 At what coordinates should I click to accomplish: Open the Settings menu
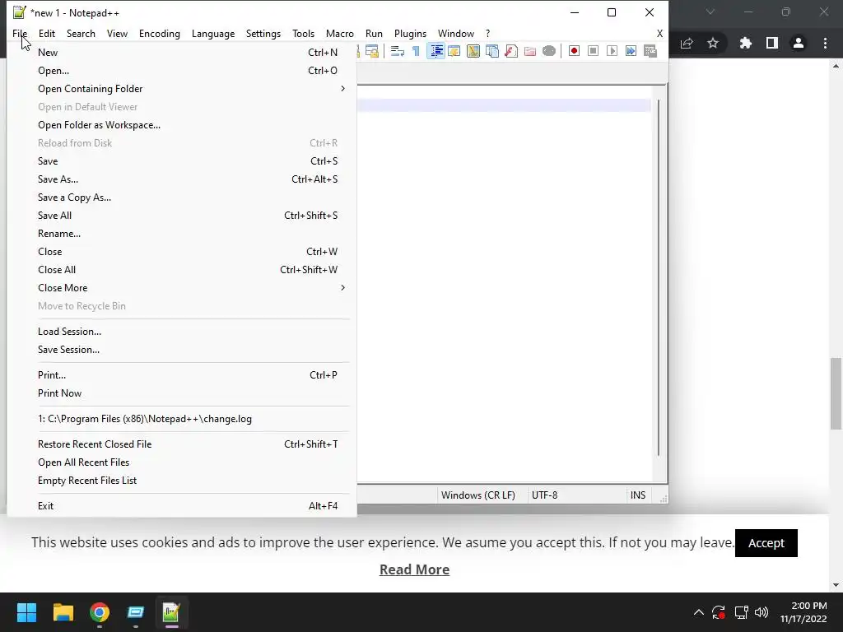coord(263,33)
